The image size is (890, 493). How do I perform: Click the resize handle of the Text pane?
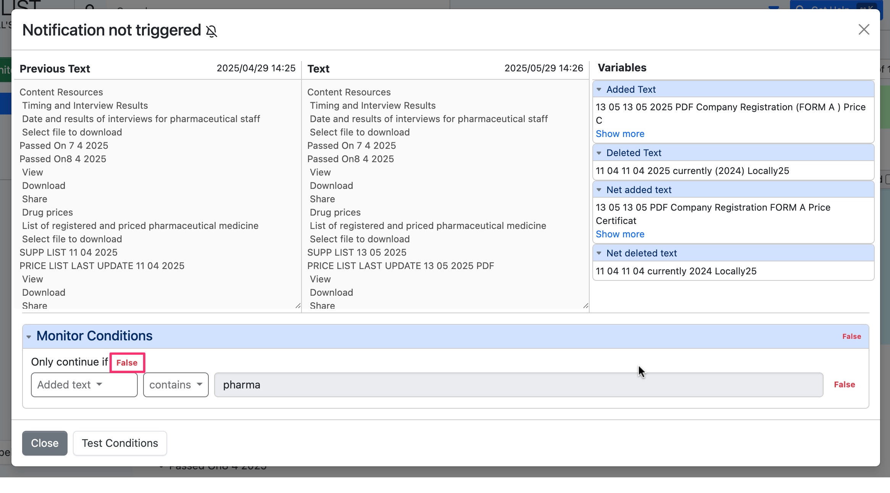(585, 305)
